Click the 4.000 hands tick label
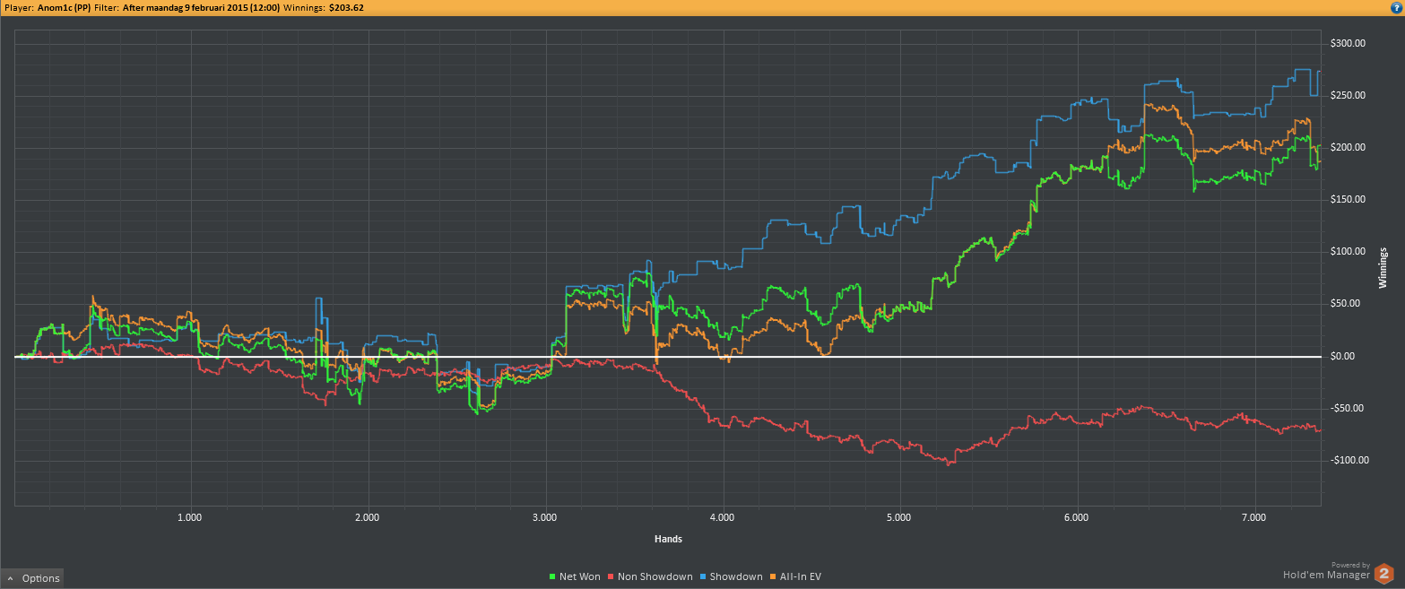The width and height of the screenshot is (1405, 589). pyautogui.click(x=722, y=517)
